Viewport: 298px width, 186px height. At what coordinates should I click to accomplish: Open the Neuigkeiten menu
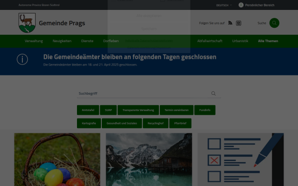[x=62, y=41]
